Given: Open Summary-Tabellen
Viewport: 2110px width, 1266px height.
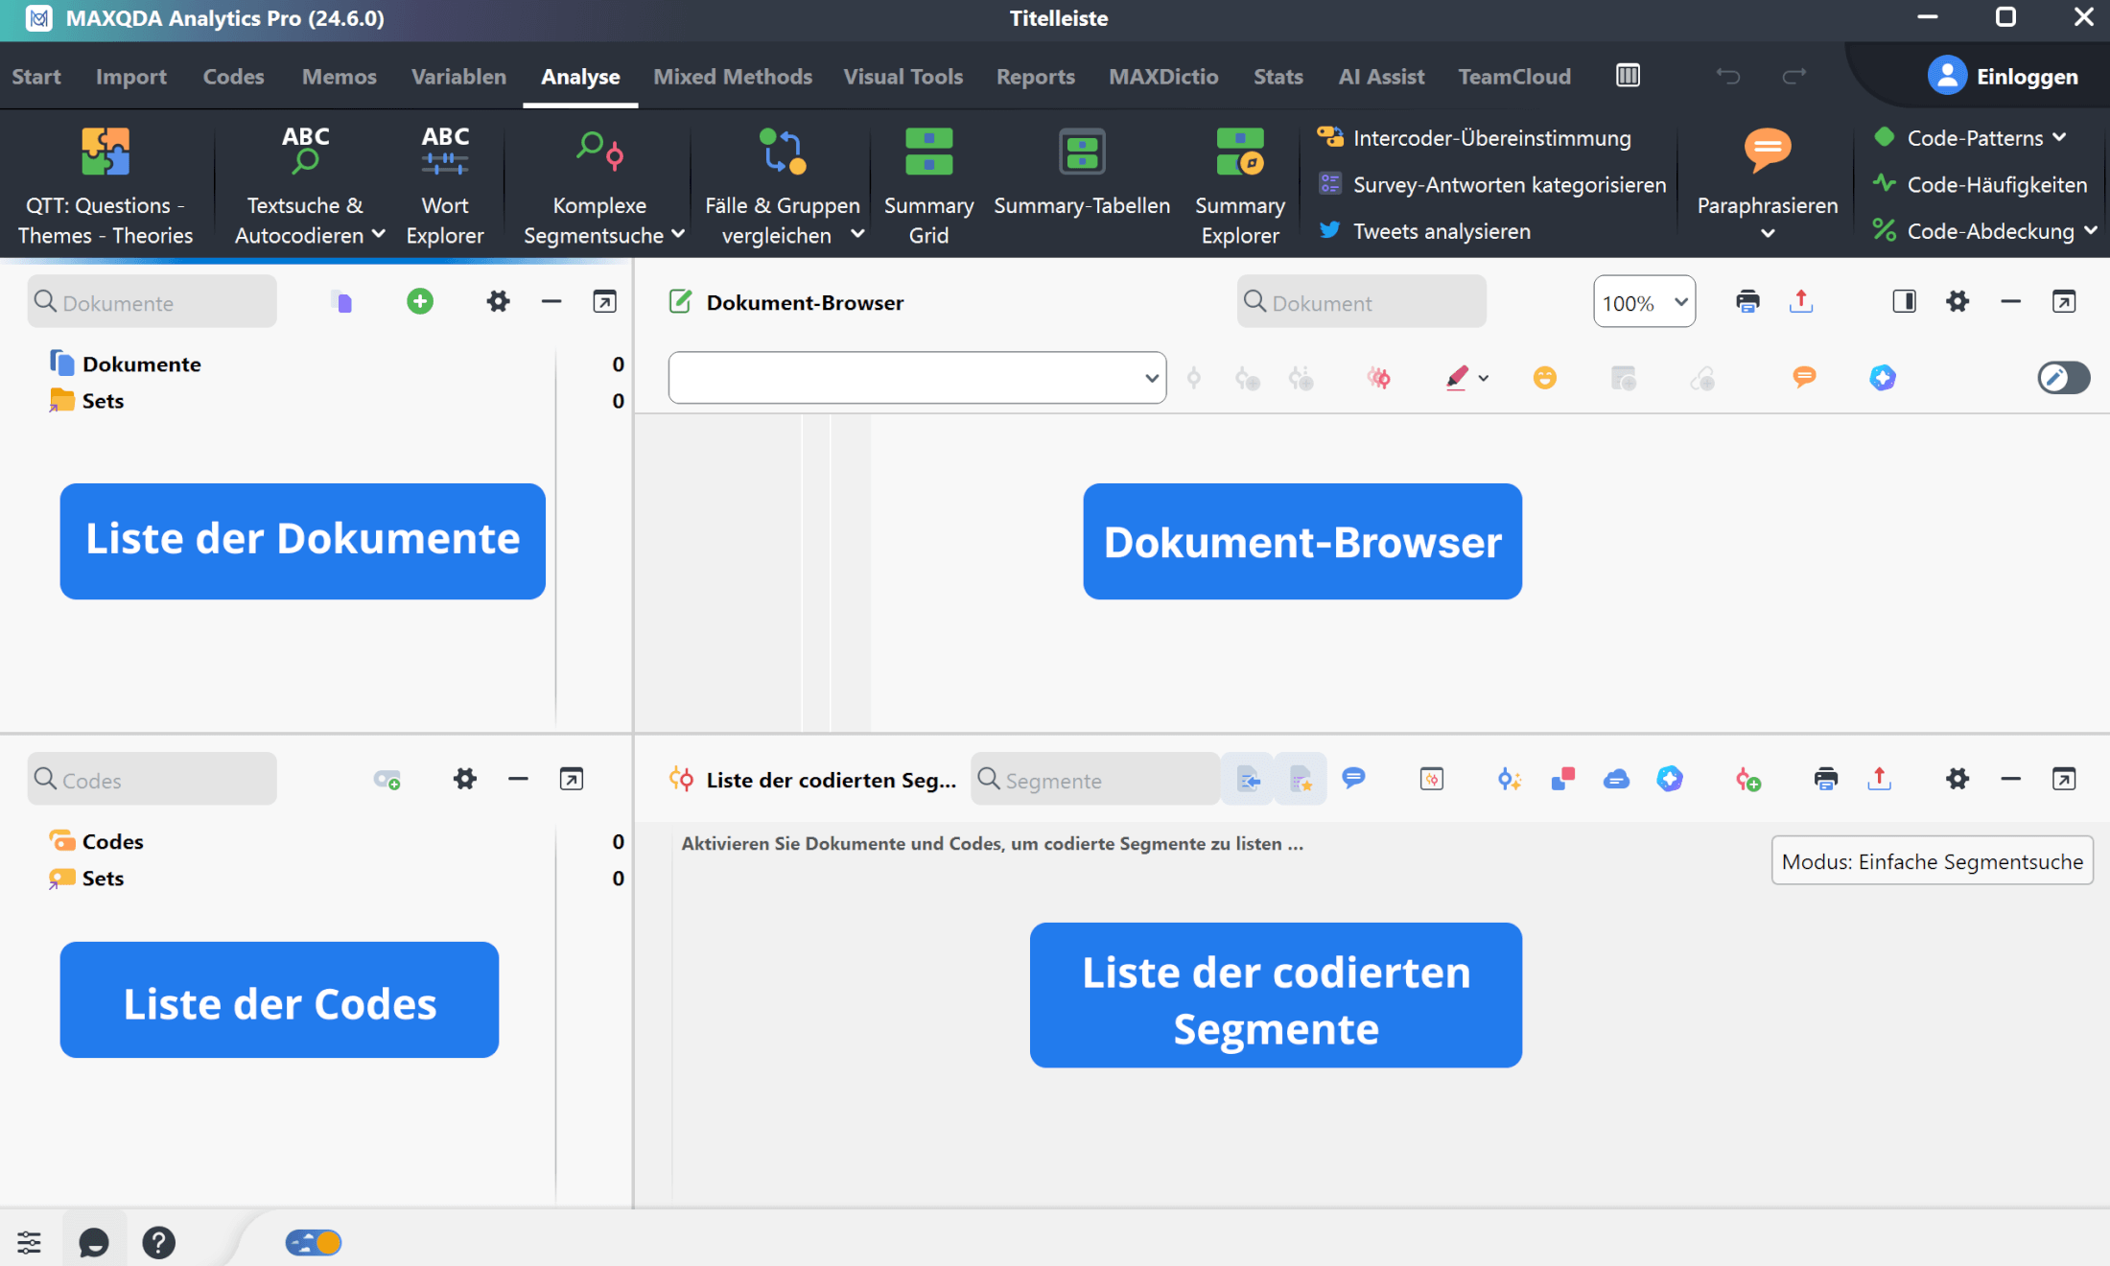Looking at the screenshot, I should point(1082,173).
